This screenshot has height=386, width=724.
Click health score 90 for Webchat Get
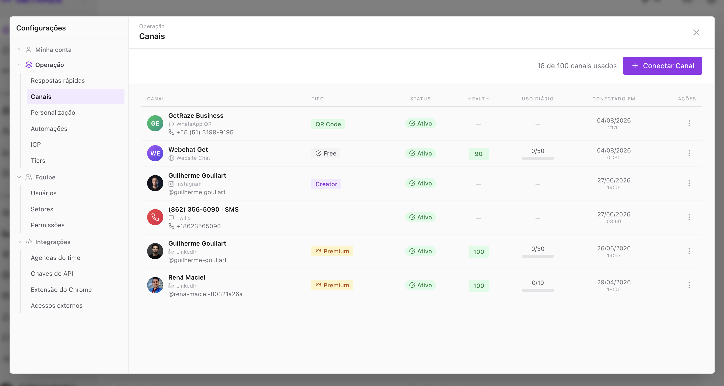coord(478,154)
